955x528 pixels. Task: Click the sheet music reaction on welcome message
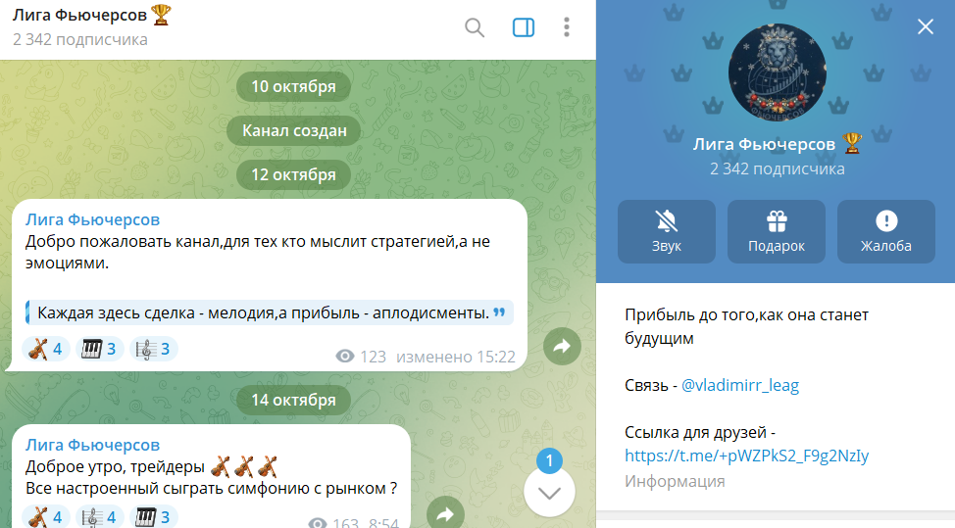153,349
